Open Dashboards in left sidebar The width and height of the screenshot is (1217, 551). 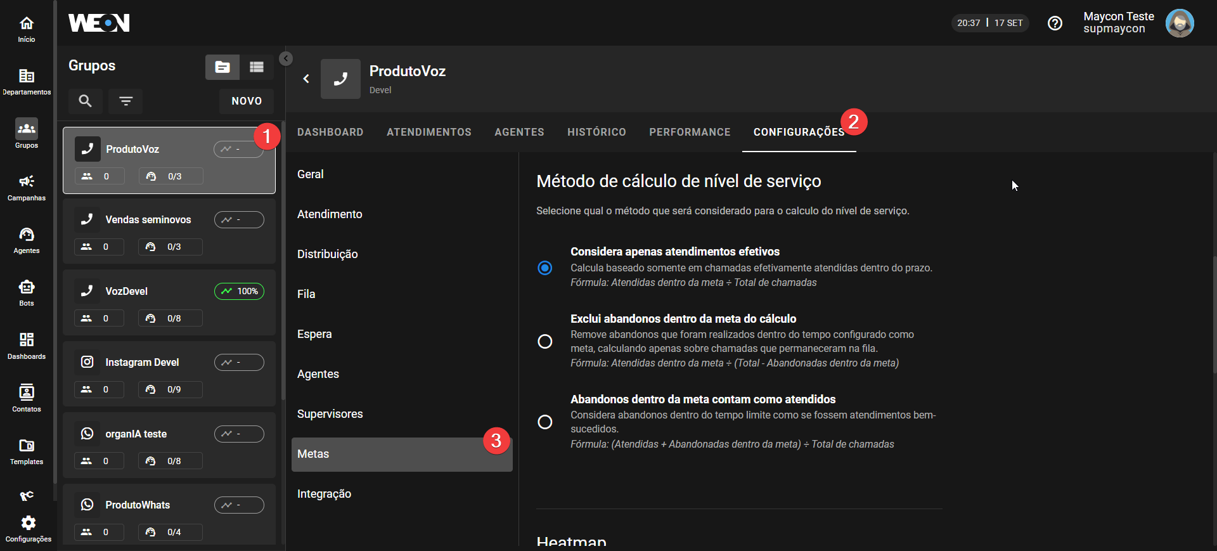pos(27,346)
